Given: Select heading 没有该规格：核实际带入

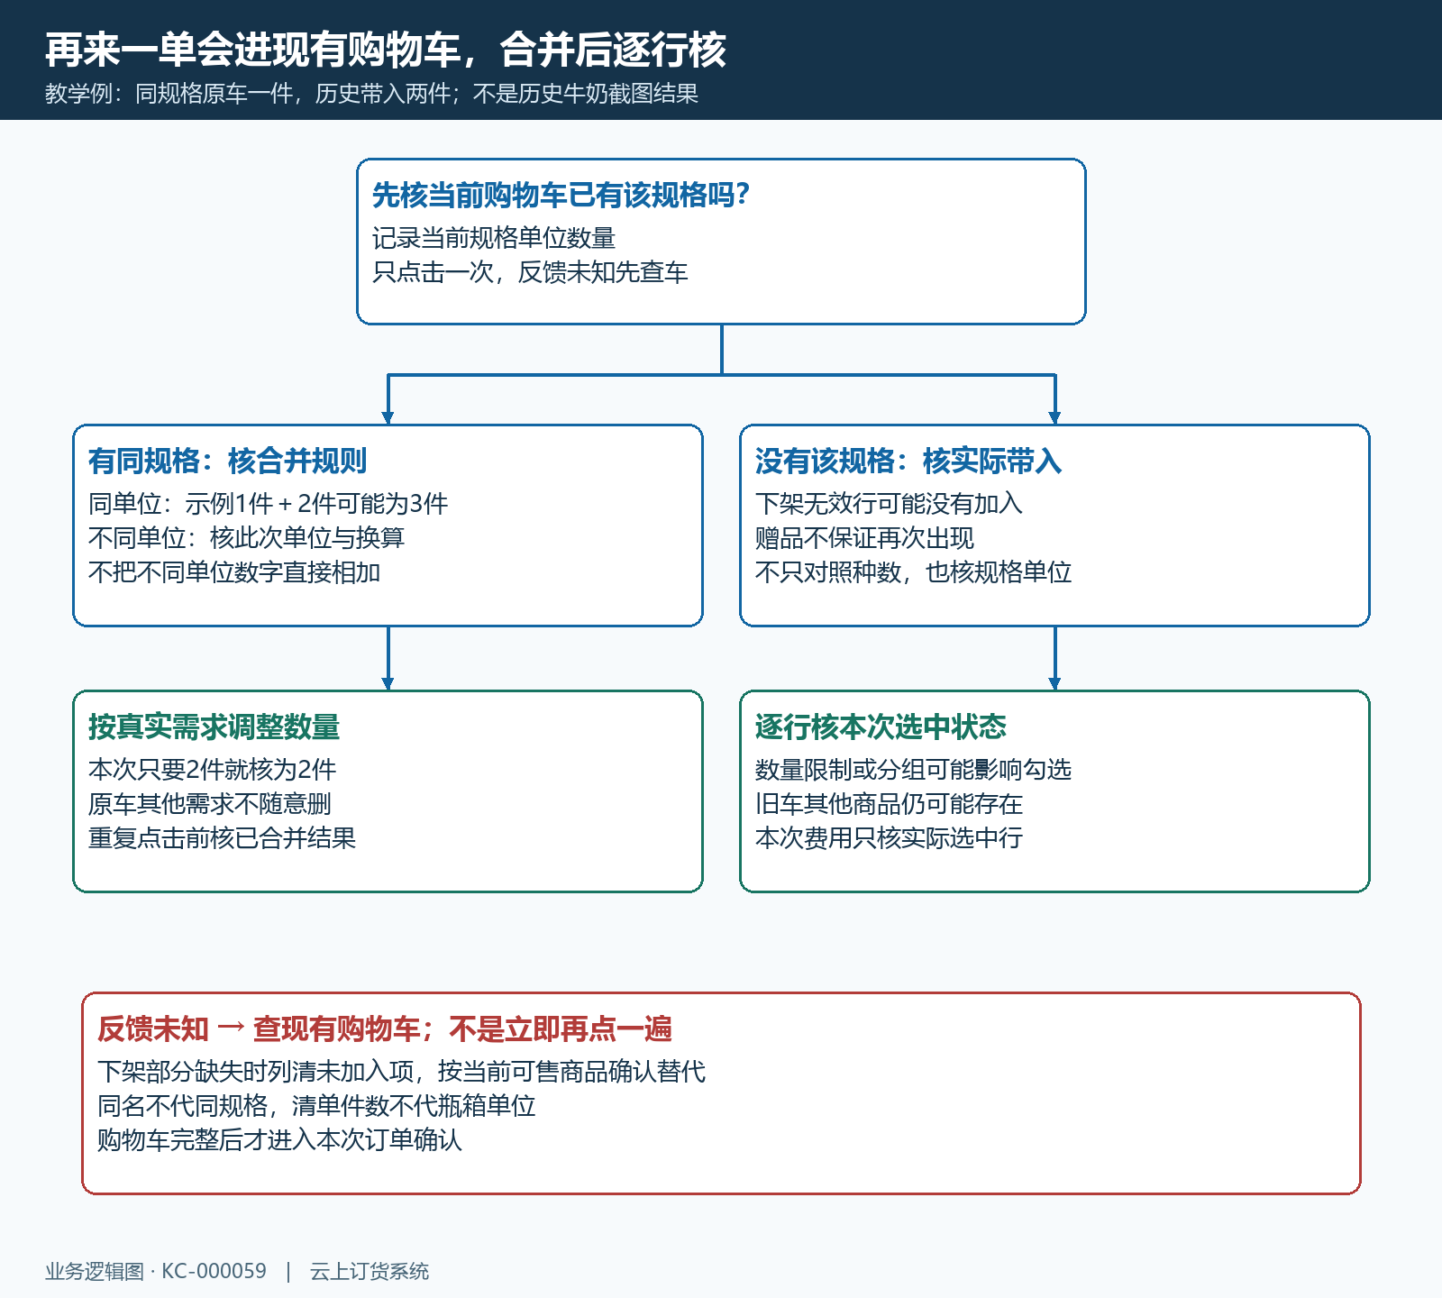Looking at the screenshot, I should pos(908,461).
